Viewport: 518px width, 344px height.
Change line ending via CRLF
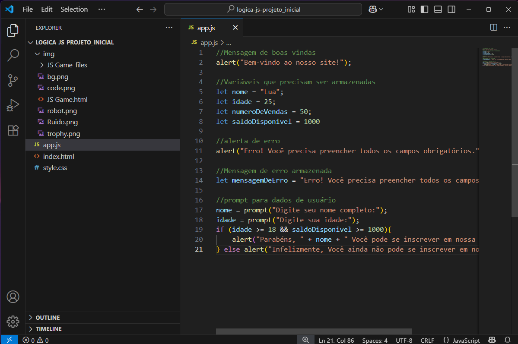click(427, 341)
